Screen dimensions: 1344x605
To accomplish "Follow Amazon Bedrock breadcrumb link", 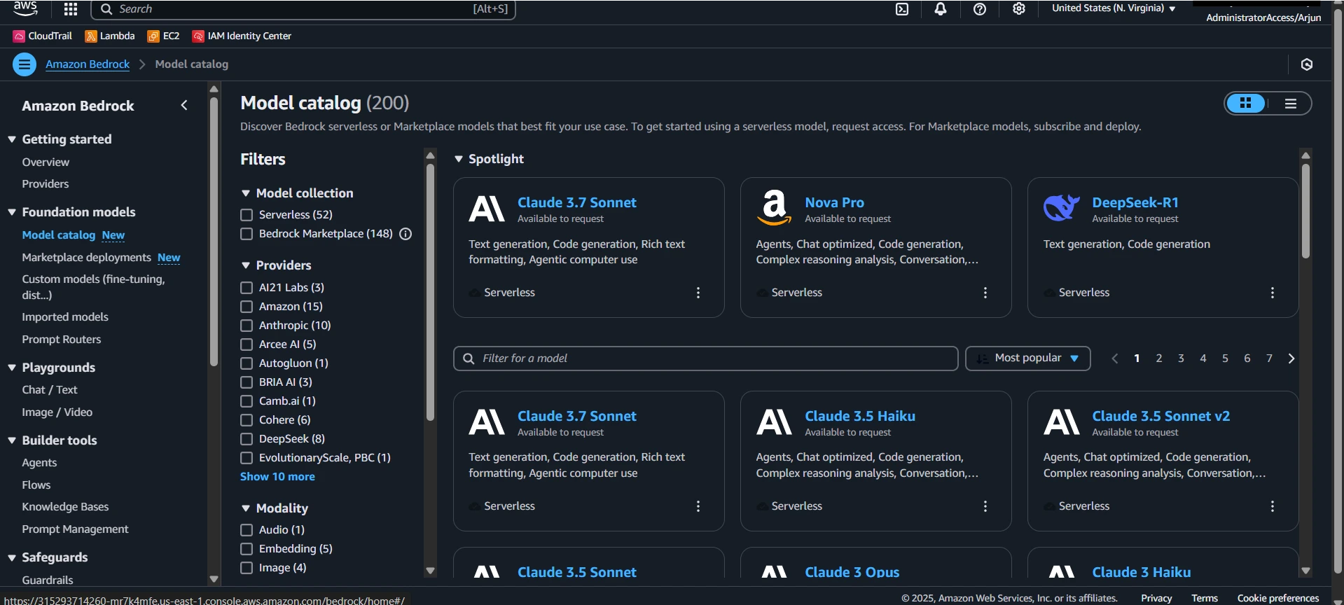I will coord(88,64).
